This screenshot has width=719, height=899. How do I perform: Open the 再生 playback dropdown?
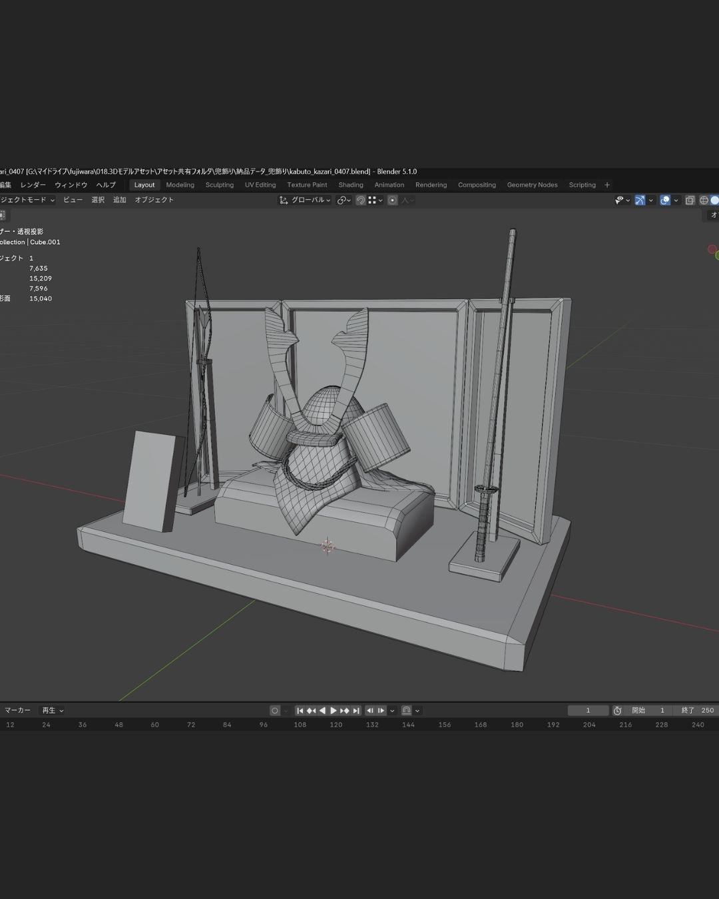tap(53, 711)
